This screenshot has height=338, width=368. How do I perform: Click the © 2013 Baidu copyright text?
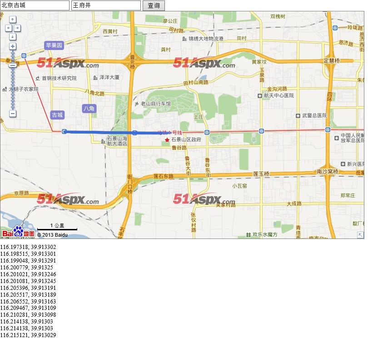pyautogui.click(x=52, y=235)
